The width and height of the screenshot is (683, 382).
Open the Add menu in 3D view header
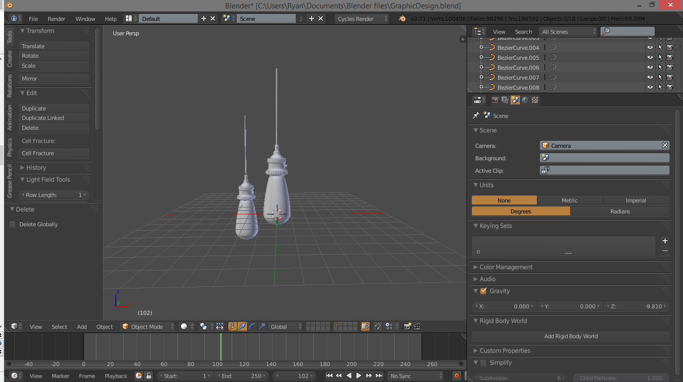(x=82, y=326)
